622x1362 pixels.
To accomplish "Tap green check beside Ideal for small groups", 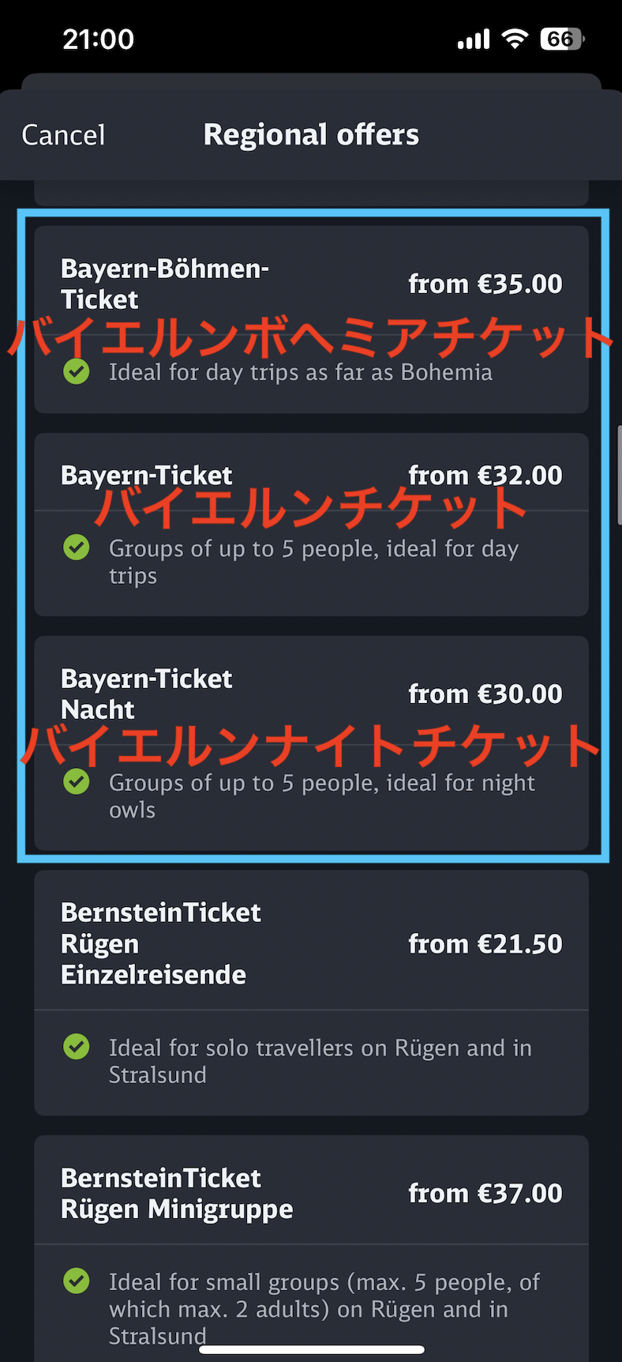I will click(77, 1281).
